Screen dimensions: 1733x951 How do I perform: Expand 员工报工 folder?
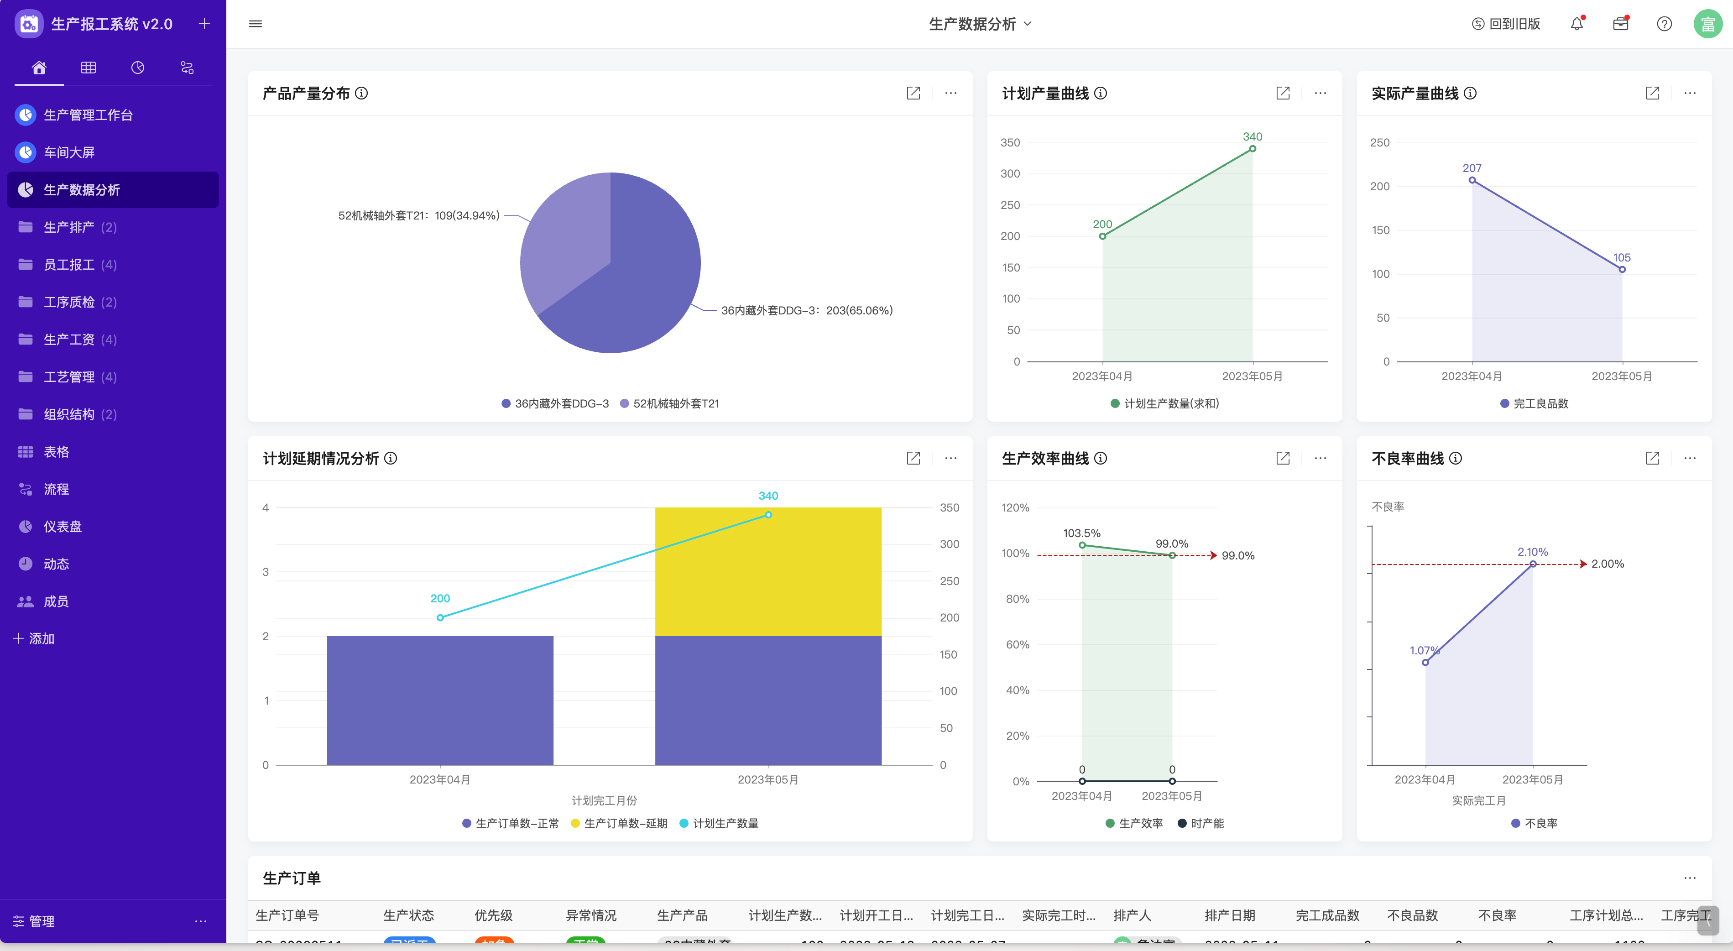113,265
